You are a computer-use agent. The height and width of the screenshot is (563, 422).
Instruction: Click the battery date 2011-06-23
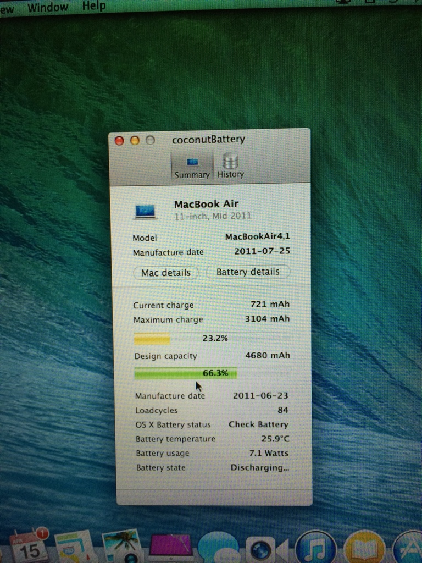point(260,396)
